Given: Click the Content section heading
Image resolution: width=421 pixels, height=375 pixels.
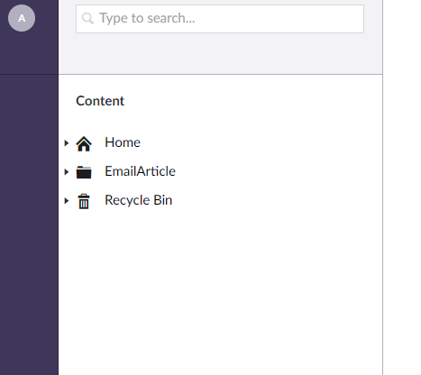Looking at the screenshot, I should (100, 101).
